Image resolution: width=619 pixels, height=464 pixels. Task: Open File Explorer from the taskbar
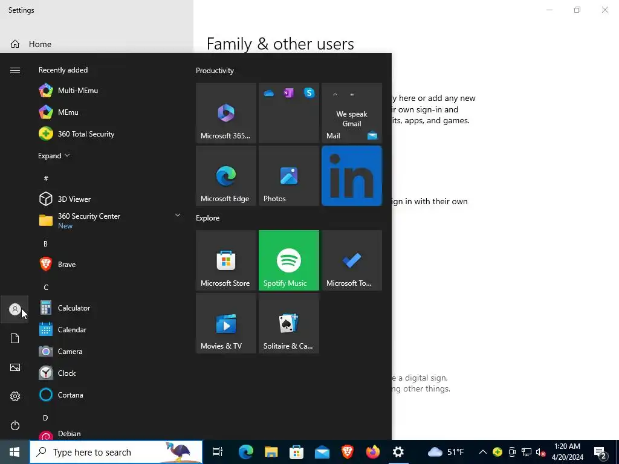[x=271, y=452]
